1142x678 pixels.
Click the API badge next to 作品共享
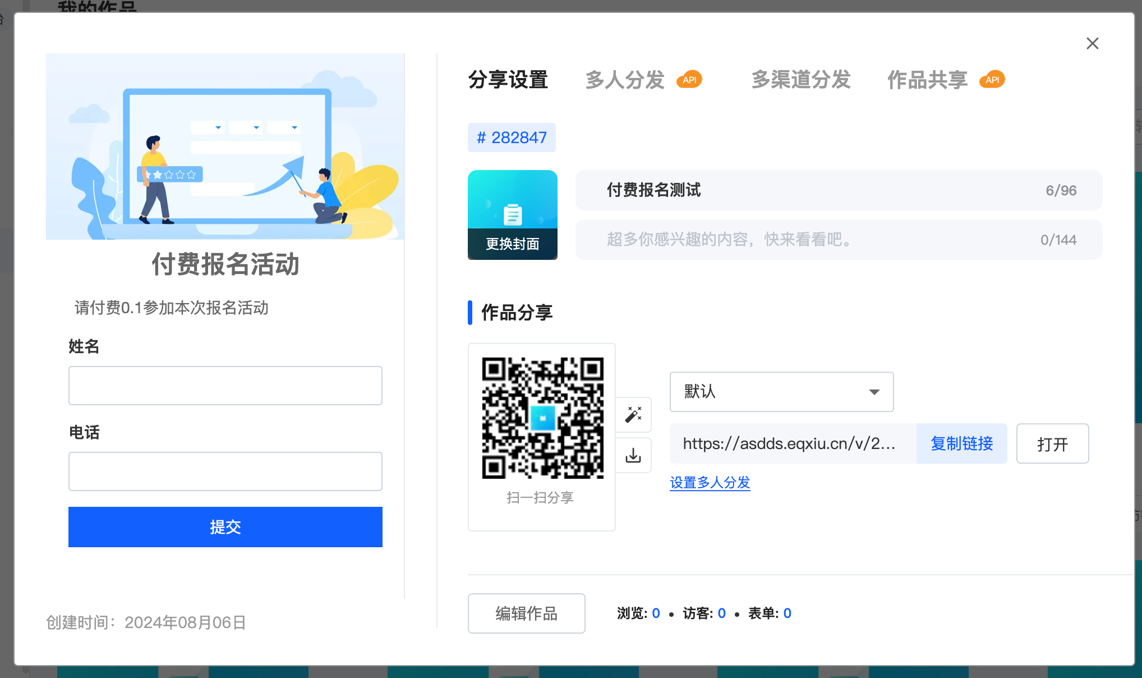point(992,80)
